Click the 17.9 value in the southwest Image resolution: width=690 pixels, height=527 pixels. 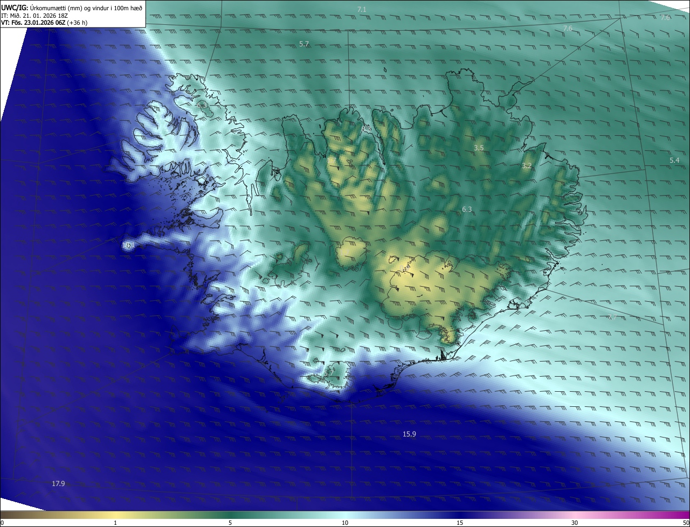tap(58, 483)
